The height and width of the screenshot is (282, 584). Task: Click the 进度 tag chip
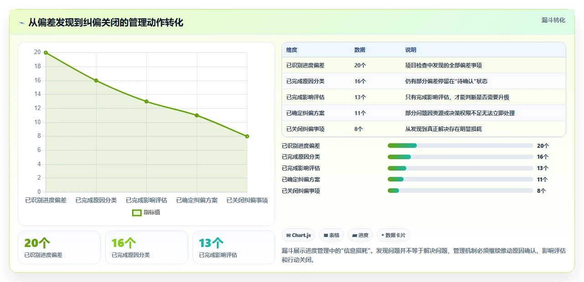click(x=360, y=235)
